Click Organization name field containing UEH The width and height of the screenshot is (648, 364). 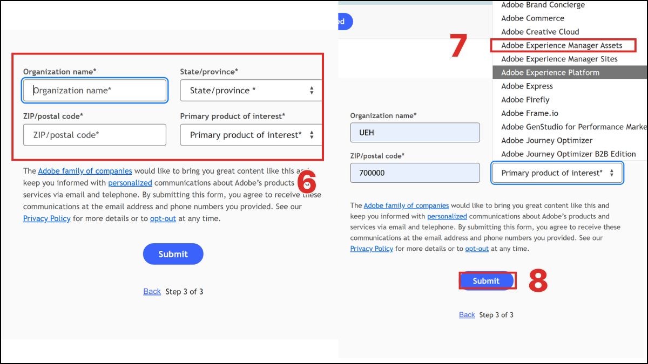tap(415, 133)
